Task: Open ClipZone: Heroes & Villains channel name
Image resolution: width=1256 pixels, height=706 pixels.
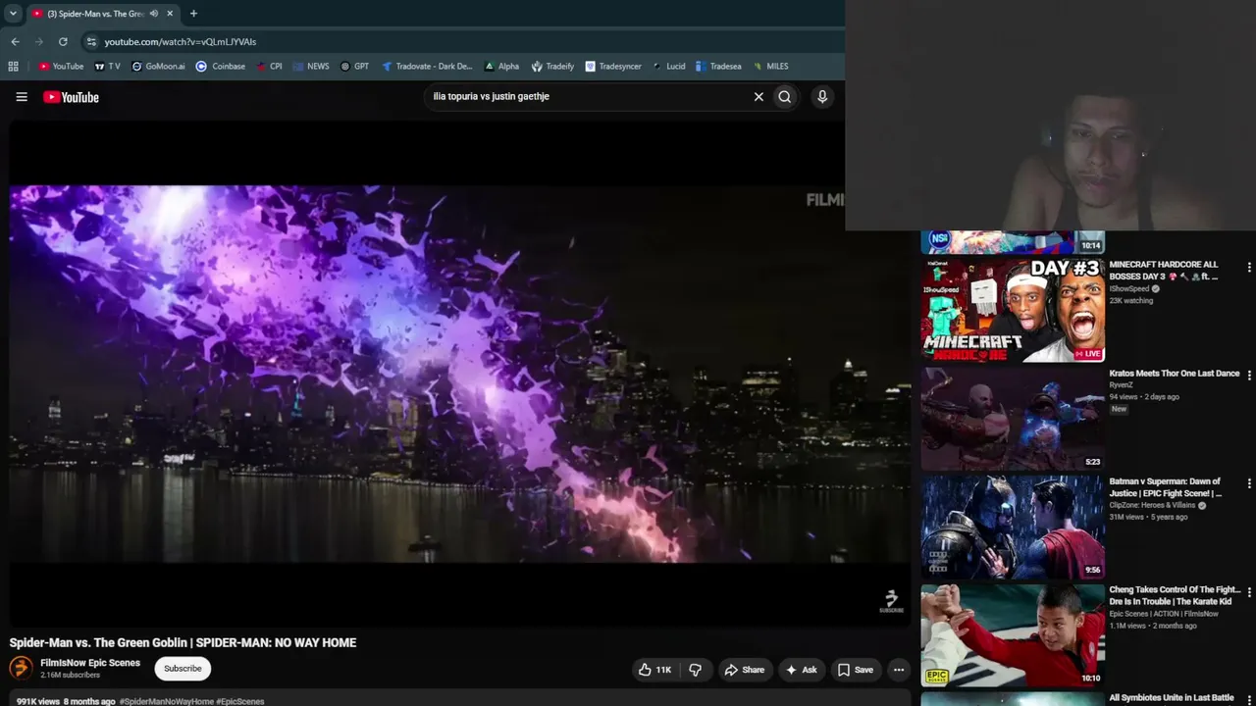Action: point(1152,505)
